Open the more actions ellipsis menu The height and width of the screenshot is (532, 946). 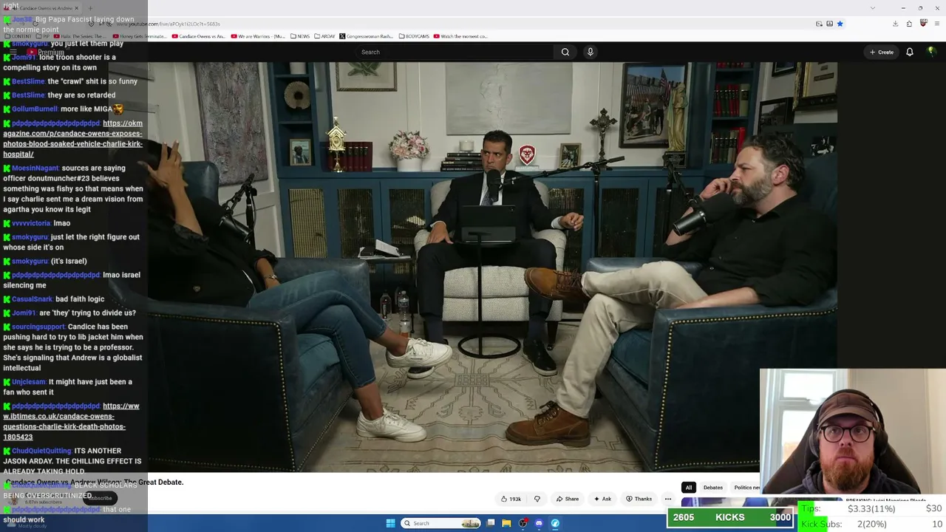668,499
